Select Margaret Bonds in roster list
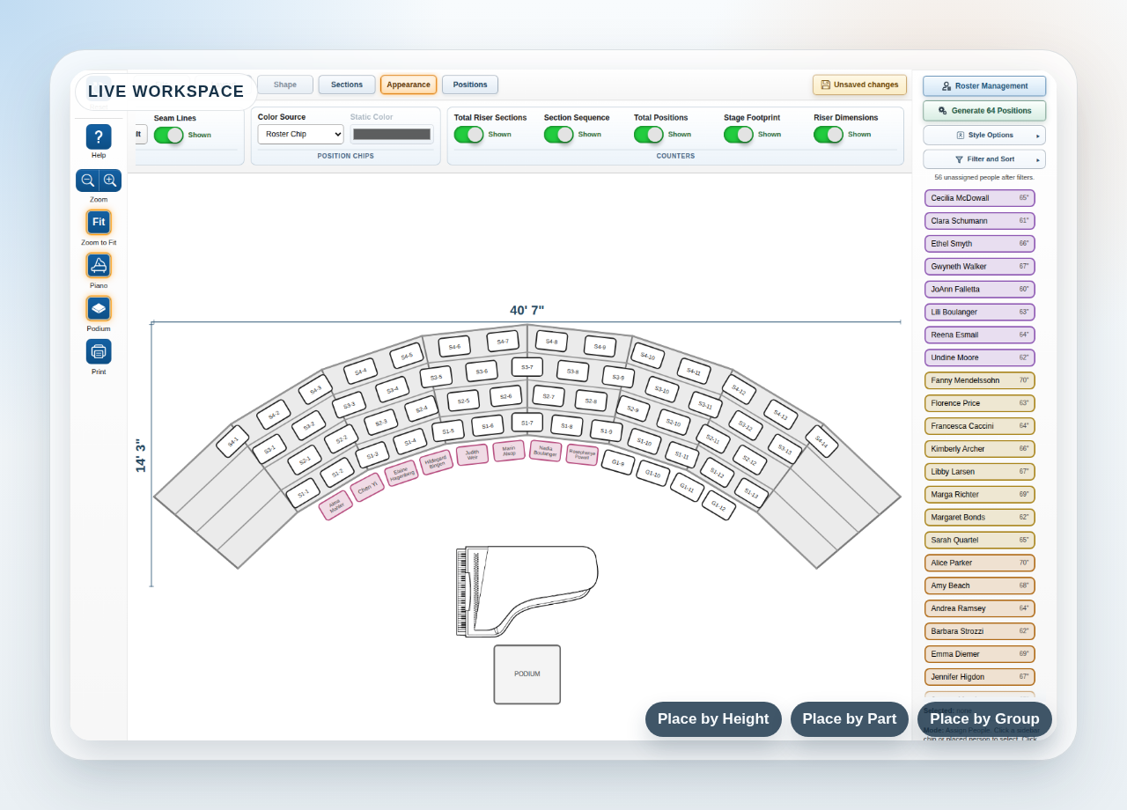The image size is (1127, 810). 980,518
